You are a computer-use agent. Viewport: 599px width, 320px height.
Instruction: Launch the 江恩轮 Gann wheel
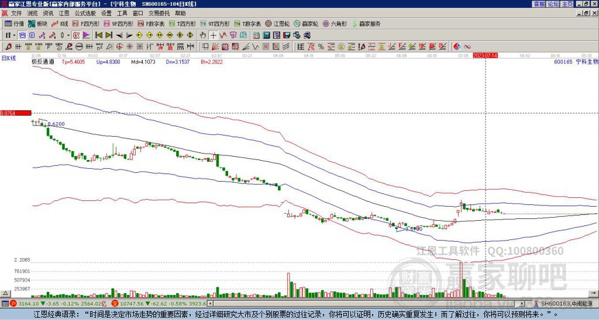277,23
